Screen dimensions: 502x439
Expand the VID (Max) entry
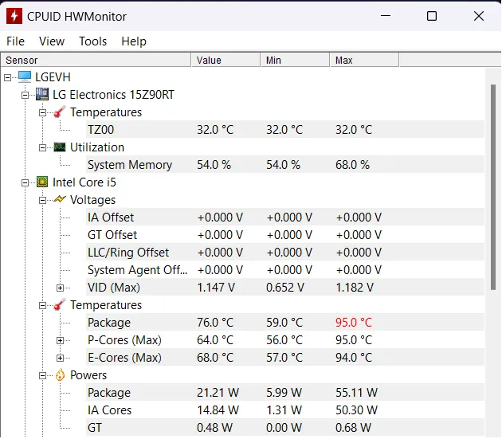[x=61, y=288]
